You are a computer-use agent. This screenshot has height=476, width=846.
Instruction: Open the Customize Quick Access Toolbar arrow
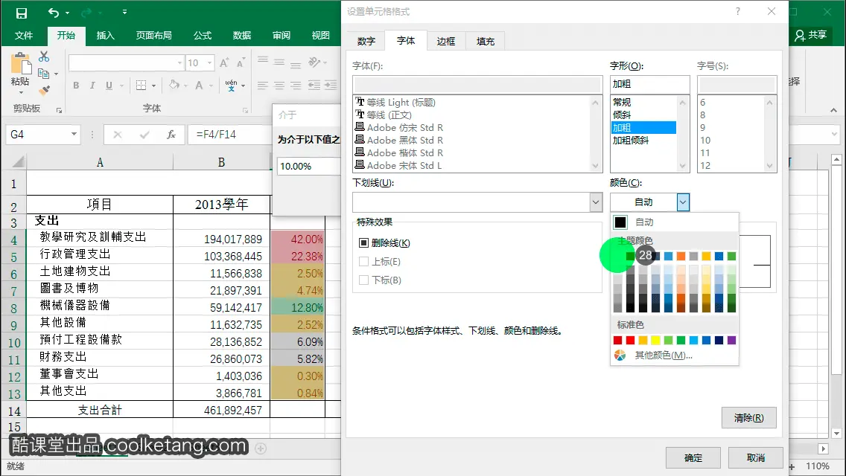pyautogui.click(x=124, y=12)
